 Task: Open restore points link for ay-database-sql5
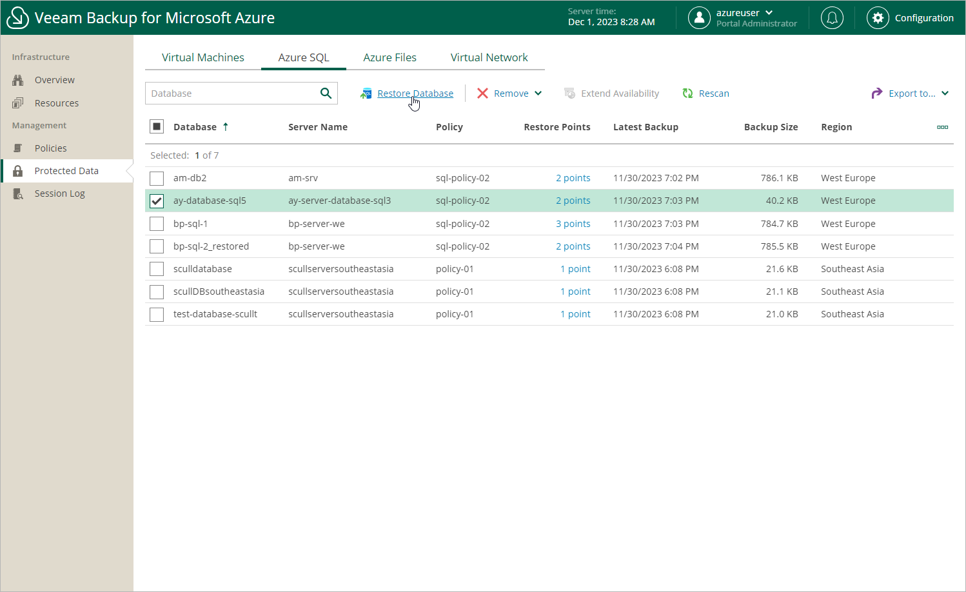573,201
